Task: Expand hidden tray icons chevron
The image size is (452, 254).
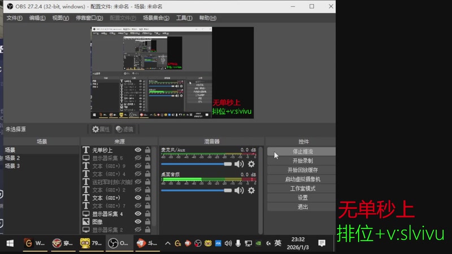Action: click(x=167, y=244)
